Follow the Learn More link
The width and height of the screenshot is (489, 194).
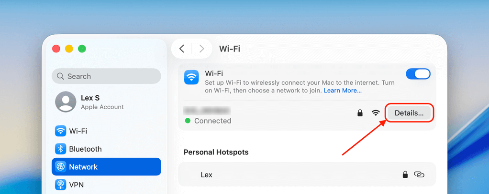(x=343, y=91)
